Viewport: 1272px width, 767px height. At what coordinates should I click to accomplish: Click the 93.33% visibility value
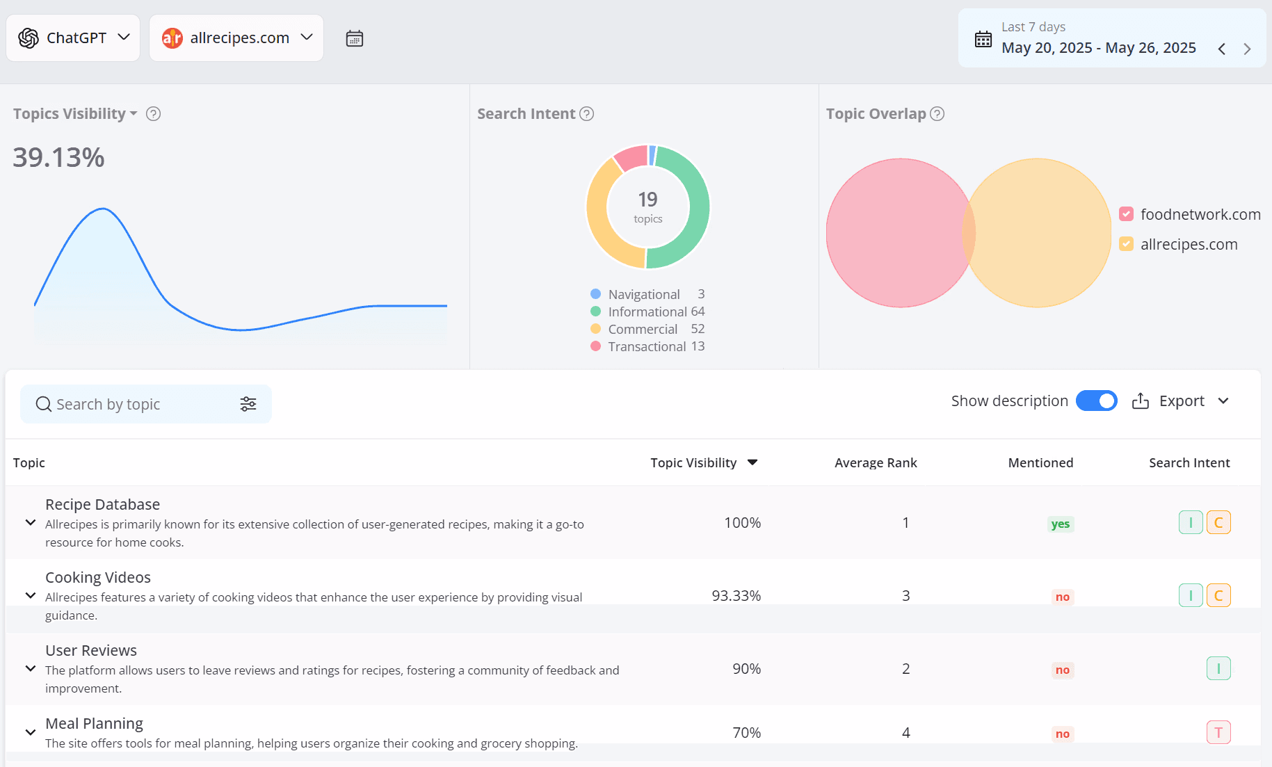point(736,596)
